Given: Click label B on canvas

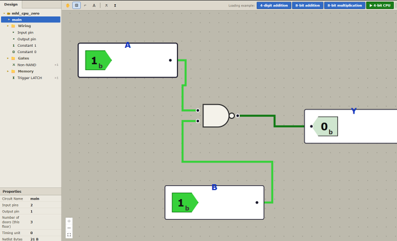Looking at the screenshot, I should (x=214, y=187).
